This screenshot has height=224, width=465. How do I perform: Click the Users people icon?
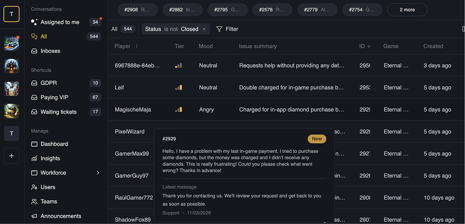34,187
